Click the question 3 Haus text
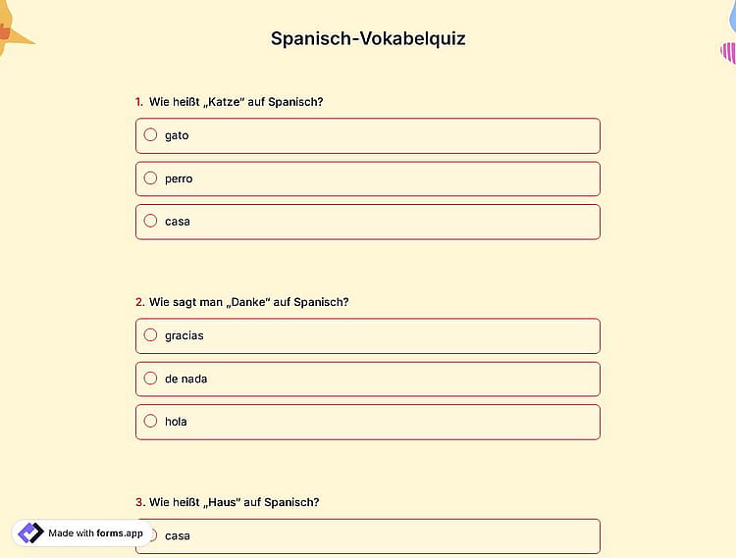 point(235,502)
